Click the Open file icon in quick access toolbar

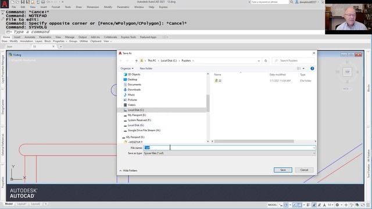pos(17,2)
